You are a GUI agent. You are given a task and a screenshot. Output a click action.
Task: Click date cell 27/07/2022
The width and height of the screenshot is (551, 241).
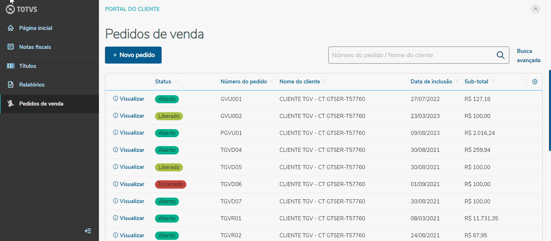425,99
